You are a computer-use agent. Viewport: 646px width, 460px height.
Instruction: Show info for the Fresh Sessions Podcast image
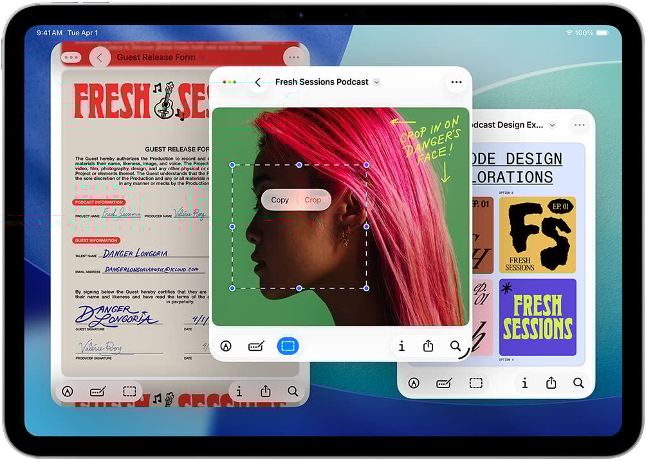point(401,346)
